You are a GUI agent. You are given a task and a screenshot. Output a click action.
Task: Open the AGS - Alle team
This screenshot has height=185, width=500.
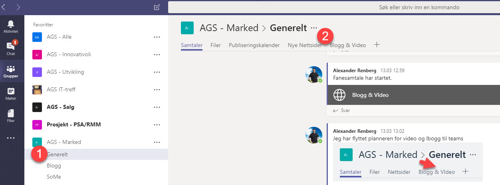tap(59, 37)
